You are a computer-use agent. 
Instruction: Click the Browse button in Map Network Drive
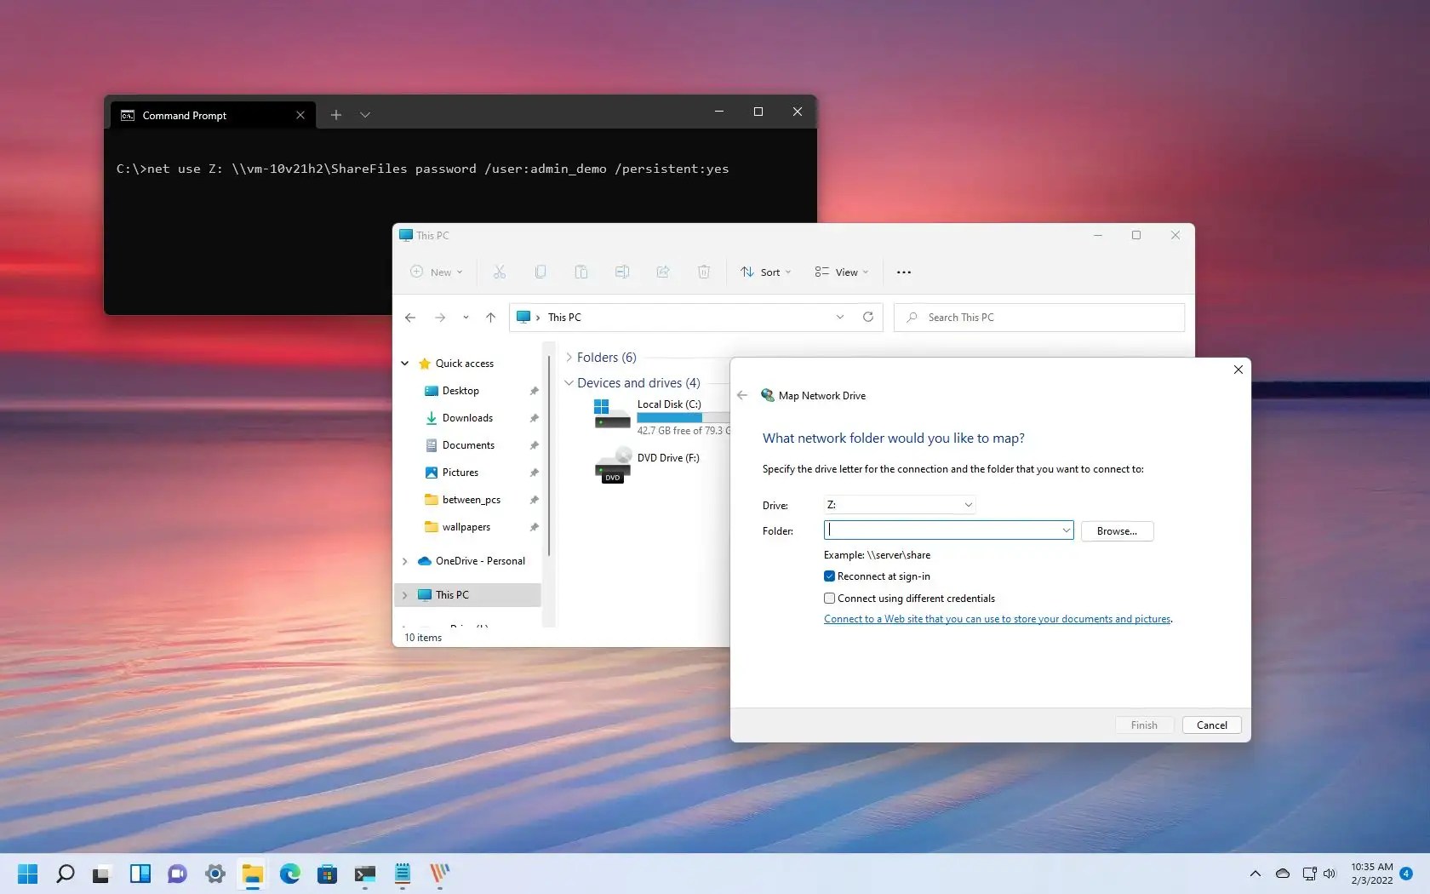tap(1116, 530)
